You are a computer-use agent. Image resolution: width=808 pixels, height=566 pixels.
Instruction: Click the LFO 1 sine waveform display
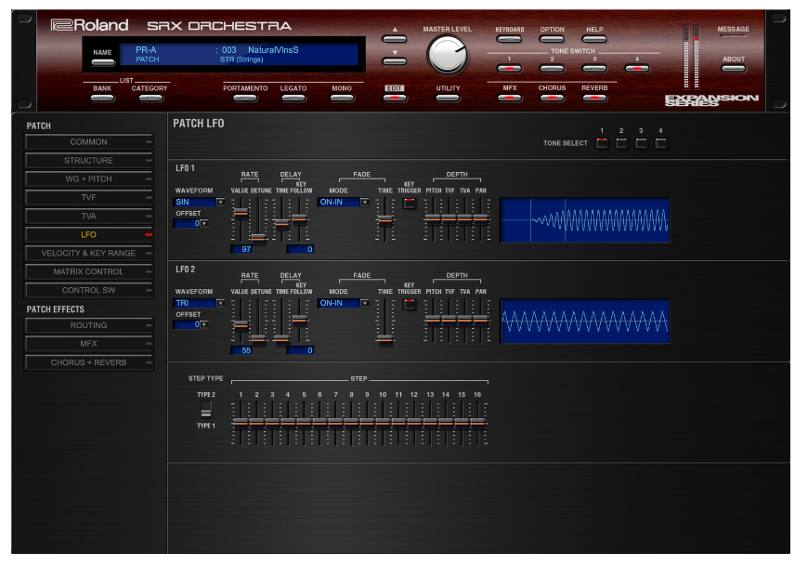(585, 220)
